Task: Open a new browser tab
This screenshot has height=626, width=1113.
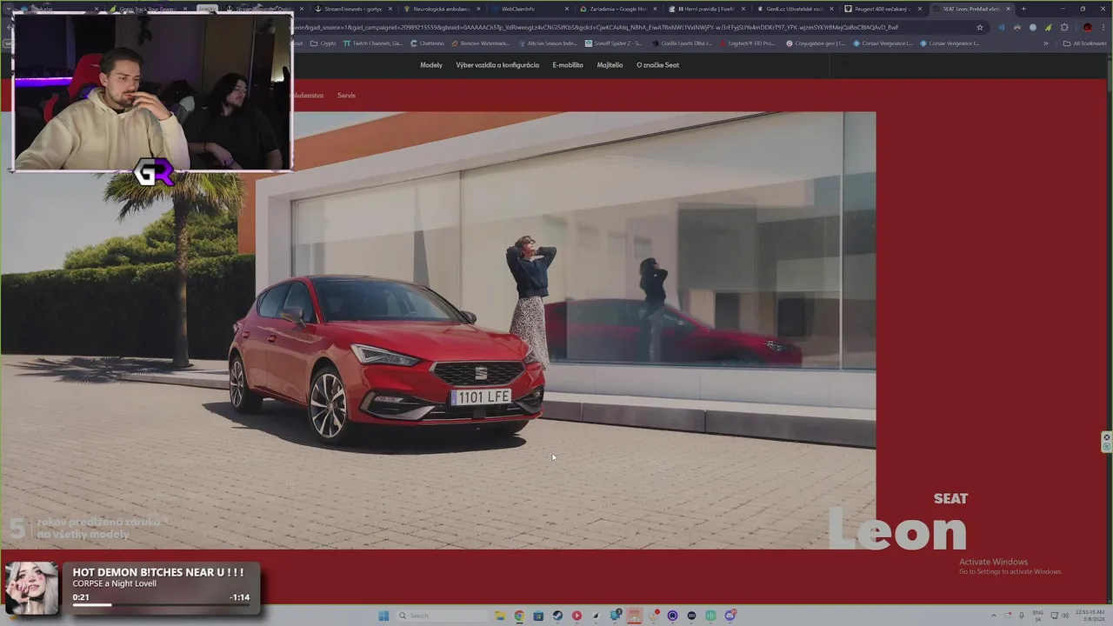Action: point(1023,9)
